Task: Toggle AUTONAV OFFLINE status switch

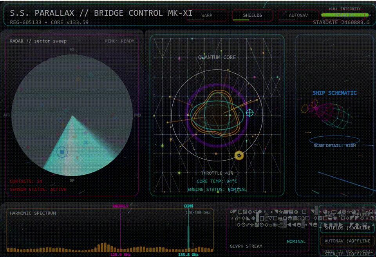Action: click(x=347, y=241)
